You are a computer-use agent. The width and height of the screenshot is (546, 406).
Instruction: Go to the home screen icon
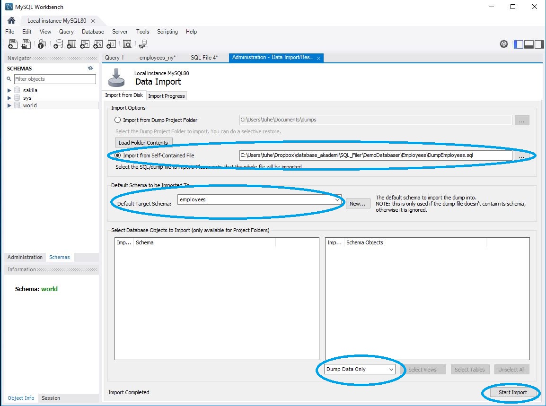(x=11, y=20)
